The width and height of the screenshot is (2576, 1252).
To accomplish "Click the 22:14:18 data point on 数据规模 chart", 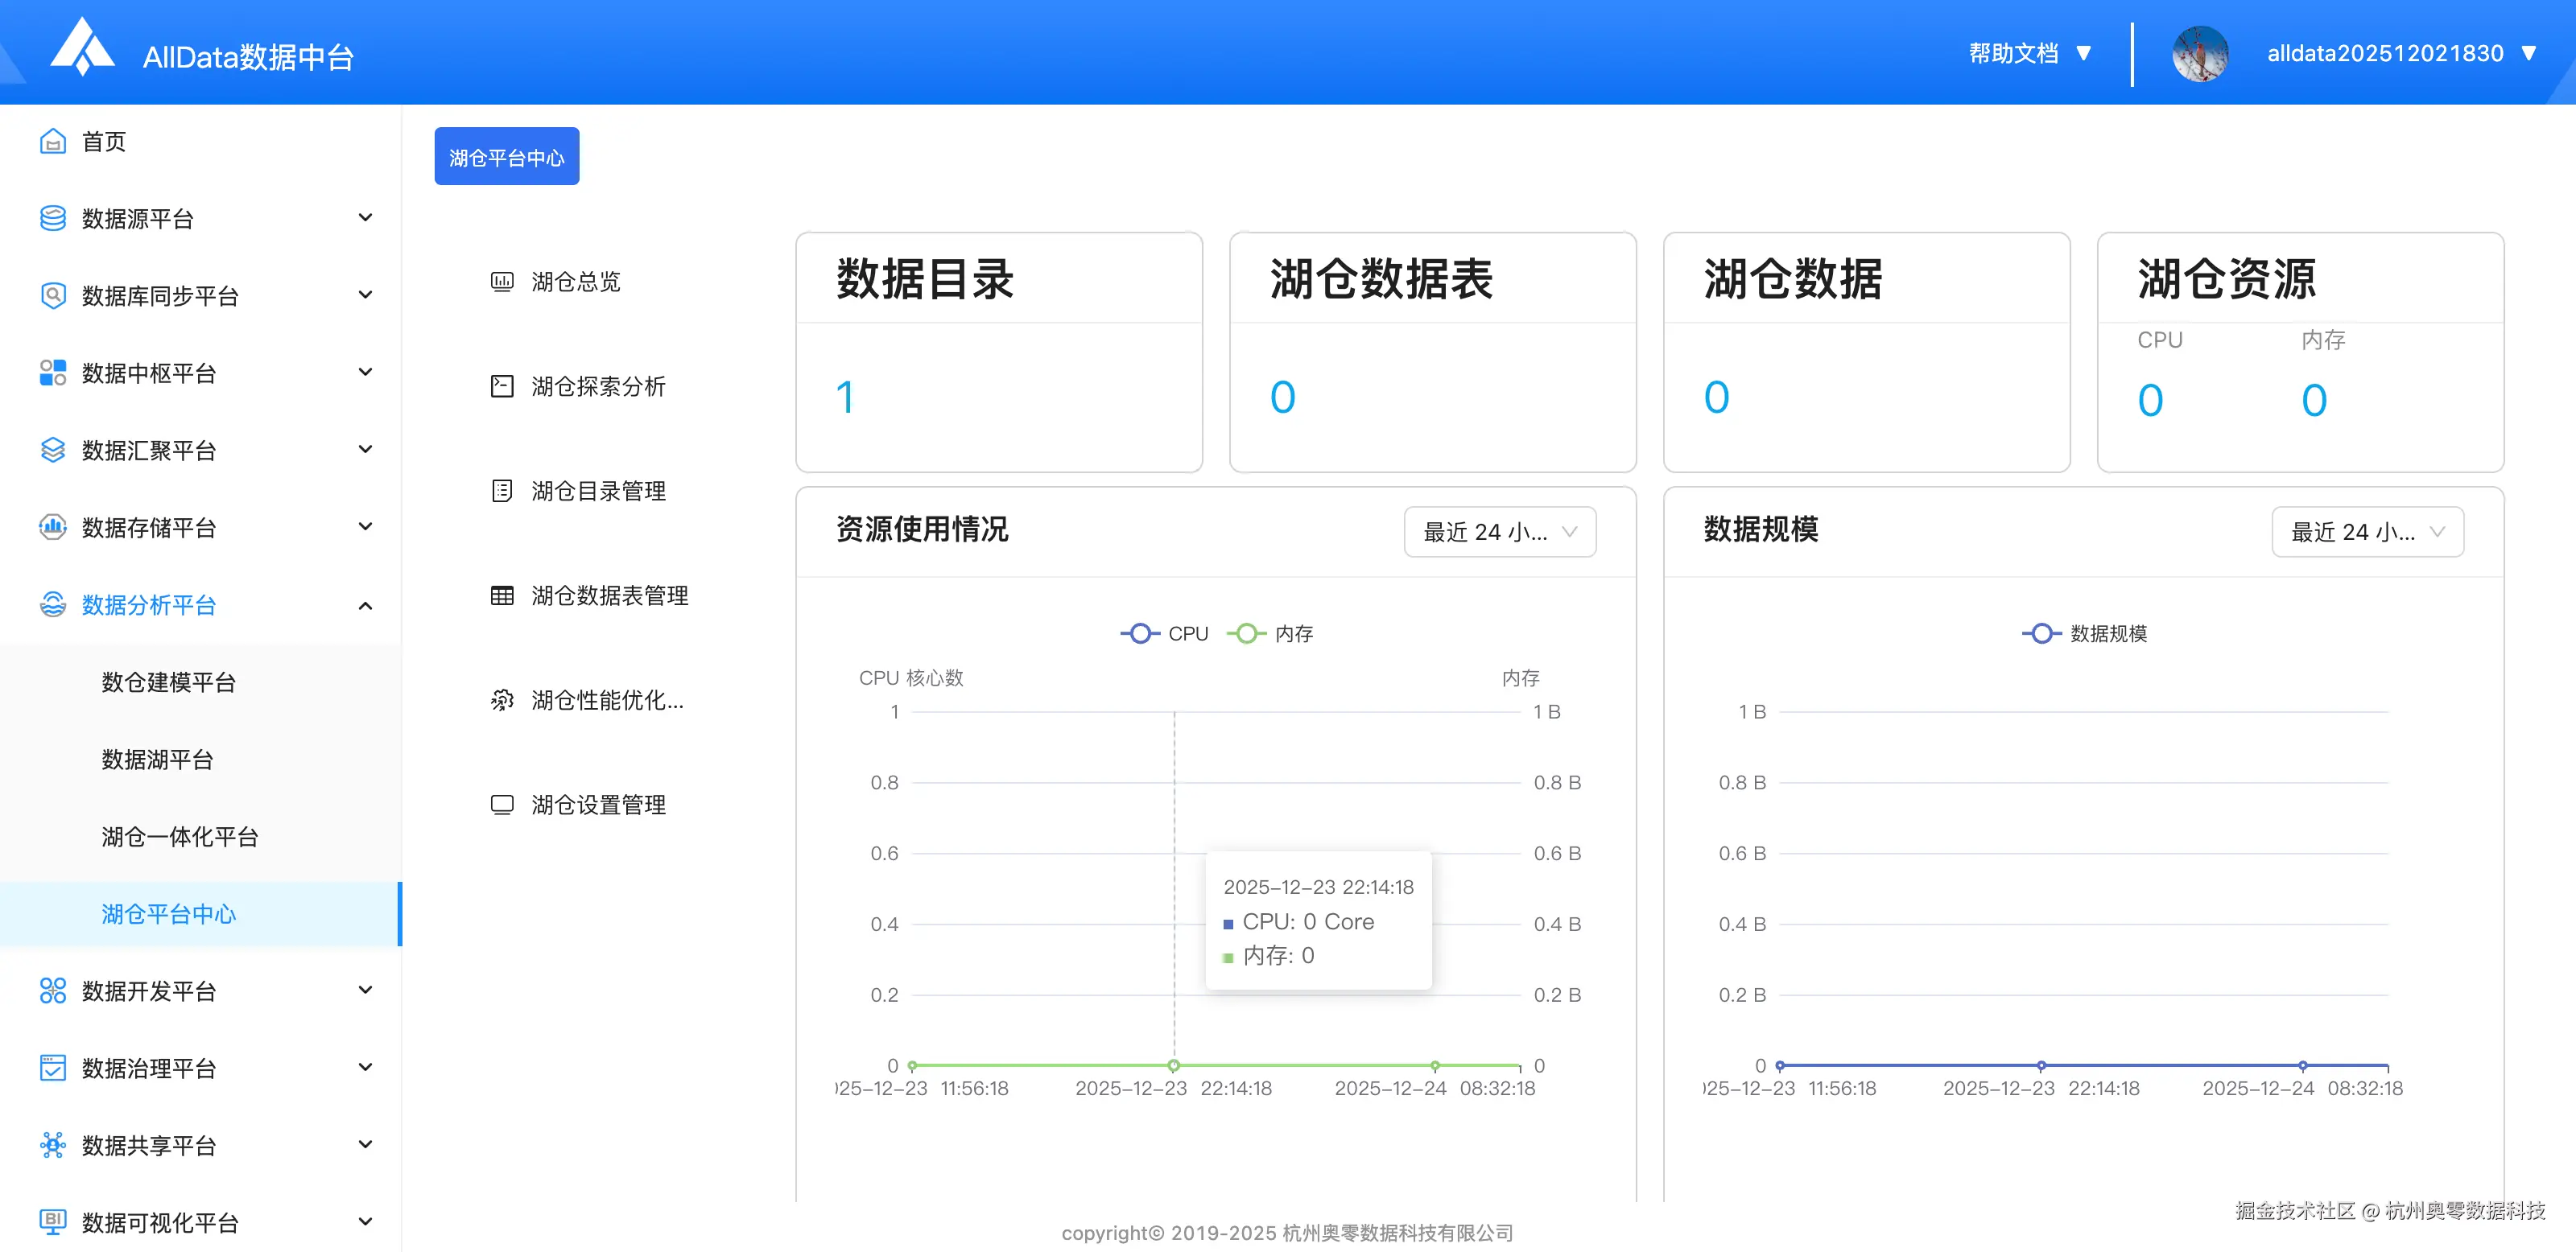I will tap(2041, 1065).
